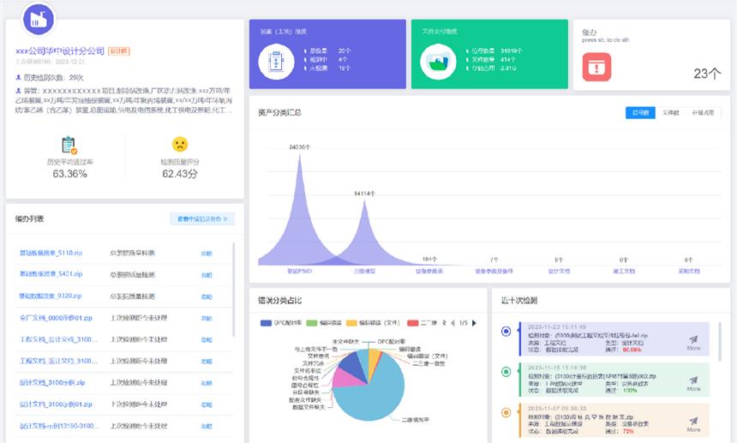Screen dimensions: 737x443
Task: Go to next page of pie chart legend
Action: click(x=474, y=323)
